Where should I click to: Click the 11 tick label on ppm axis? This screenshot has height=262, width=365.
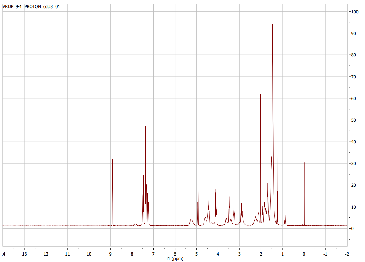click(x=67, y=254)
